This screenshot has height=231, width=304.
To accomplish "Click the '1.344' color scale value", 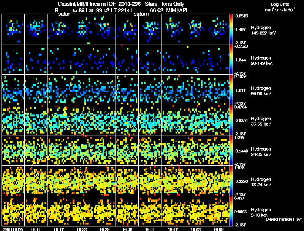I will tap(241, 60).
